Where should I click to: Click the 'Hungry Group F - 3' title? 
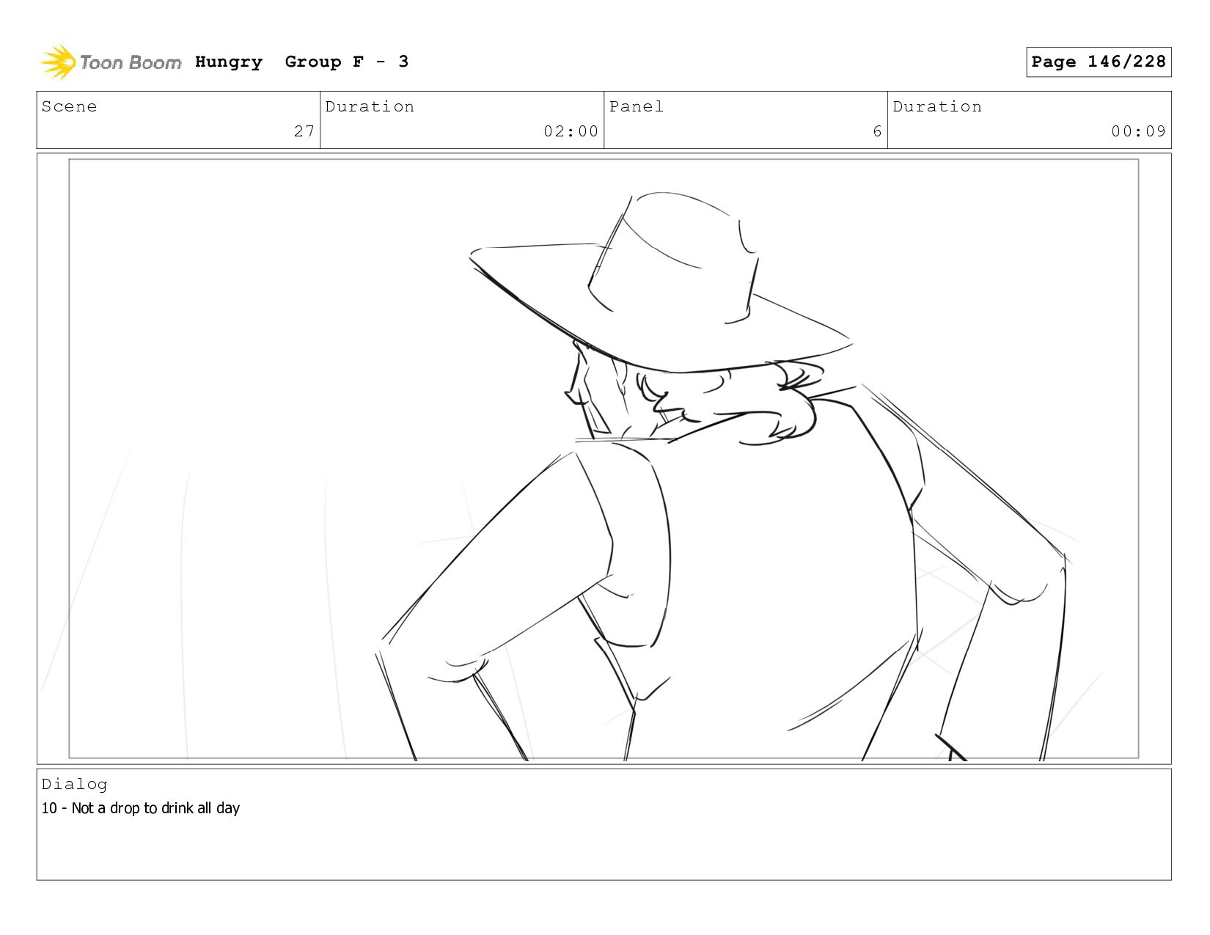(x=301, y=62)
